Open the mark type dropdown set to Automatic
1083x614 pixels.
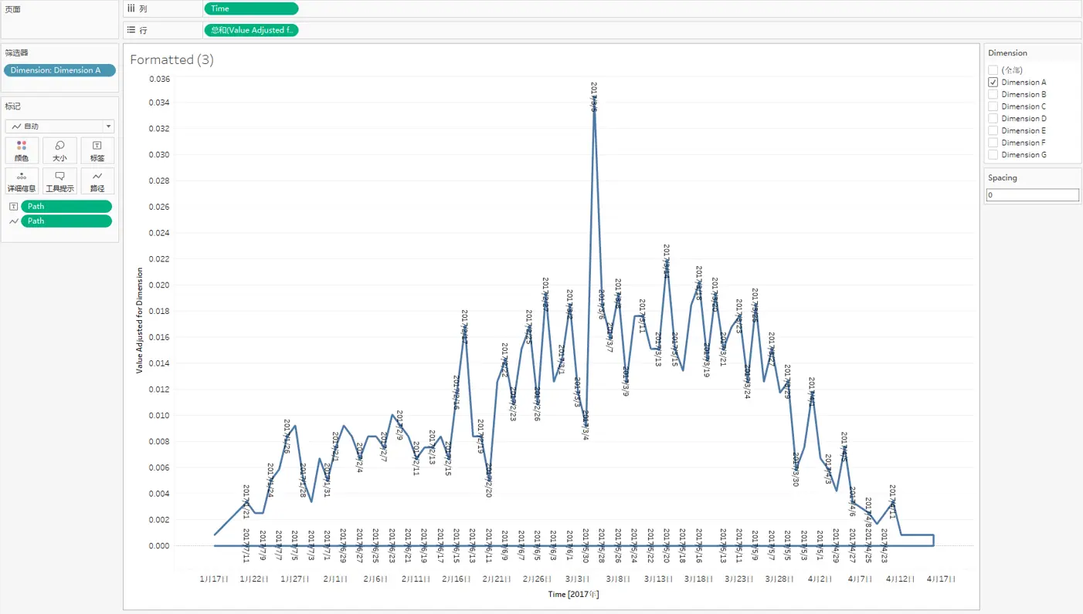(59, 126)
